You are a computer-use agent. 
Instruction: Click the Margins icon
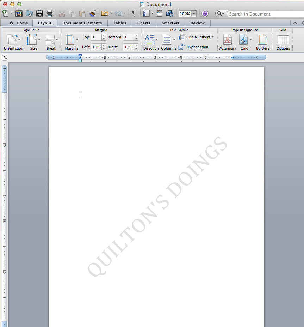tap(70, 40)
